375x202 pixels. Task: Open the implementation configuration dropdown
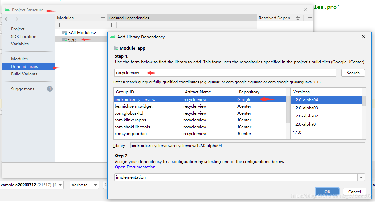tap(361, 177)
